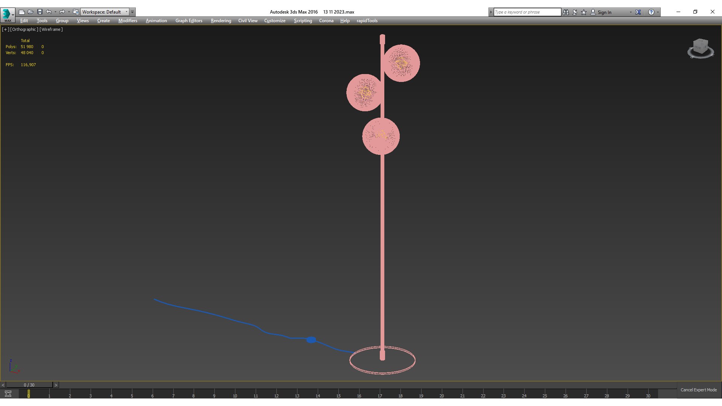Image resolution: width=722 pixels, height=406 pixels.
Task: Expand the InfoCenter search arrow
Action: pyautogui.click(x=491, y=12)
